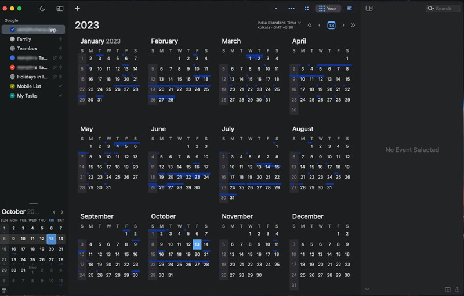This screenshot has width=464, height=296.
Task: Open the July month title
Action: pos(228,129)
